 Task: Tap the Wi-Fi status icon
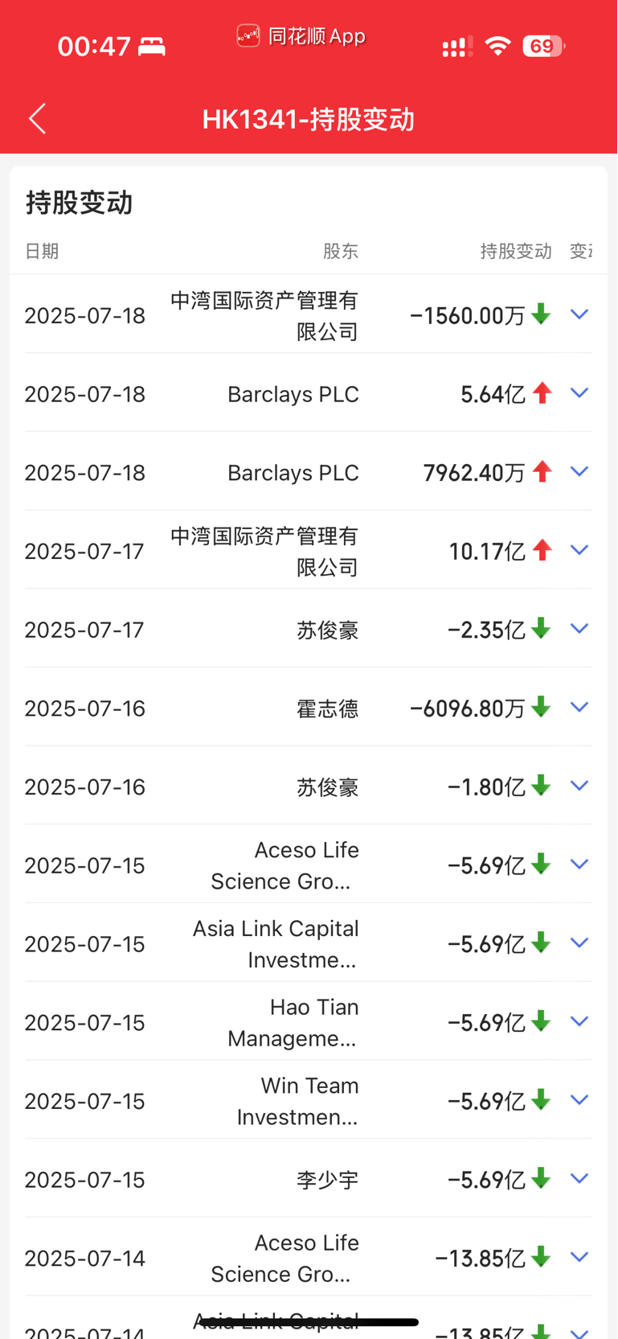(x=498, y=46)
